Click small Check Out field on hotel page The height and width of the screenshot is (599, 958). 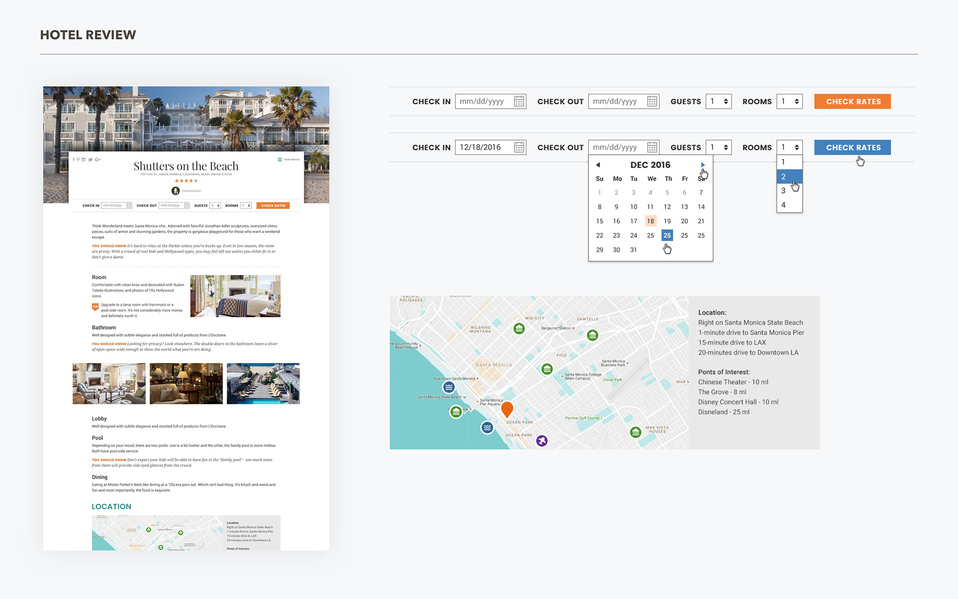pyautogui.click(x=174, y=205)
